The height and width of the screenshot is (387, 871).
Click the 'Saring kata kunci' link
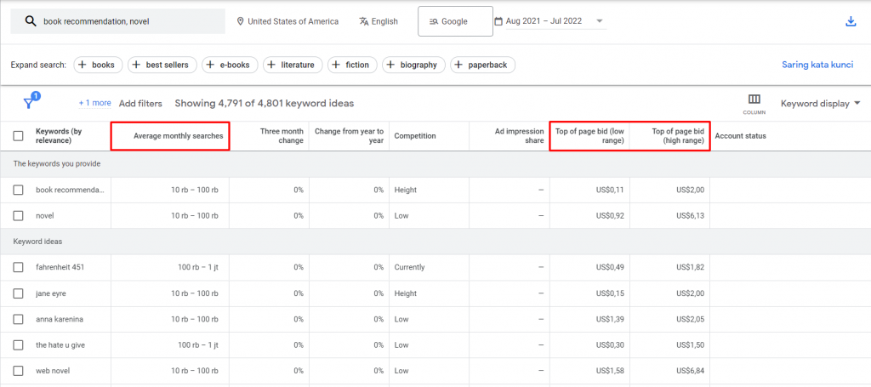(x=817, y=65)
